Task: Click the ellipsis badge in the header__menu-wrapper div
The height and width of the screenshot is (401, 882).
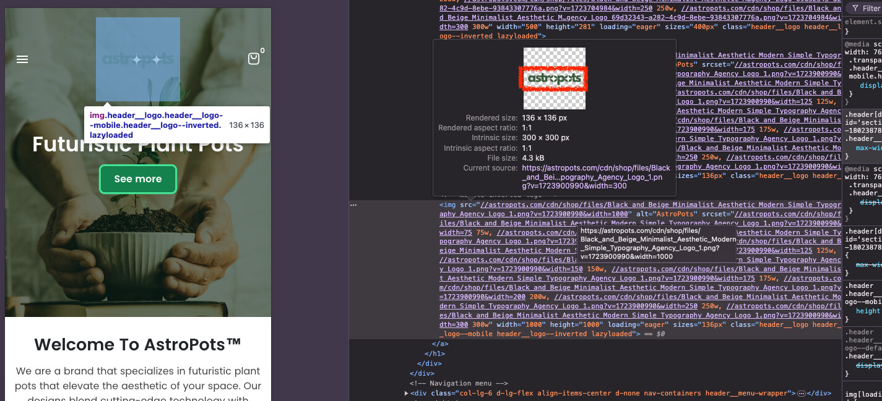Action: 801,393
